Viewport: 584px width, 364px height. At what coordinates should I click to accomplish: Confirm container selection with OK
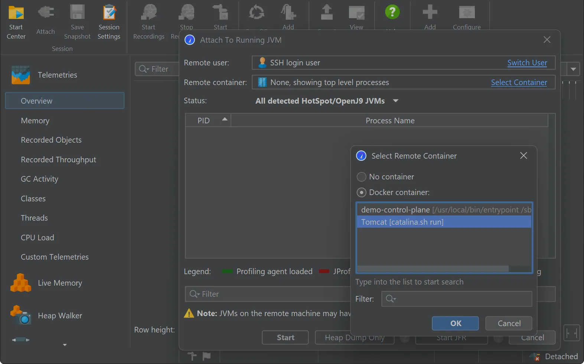(455, 323)
